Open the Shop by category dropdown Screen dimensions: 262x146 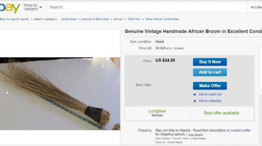(x=33, y=7)
